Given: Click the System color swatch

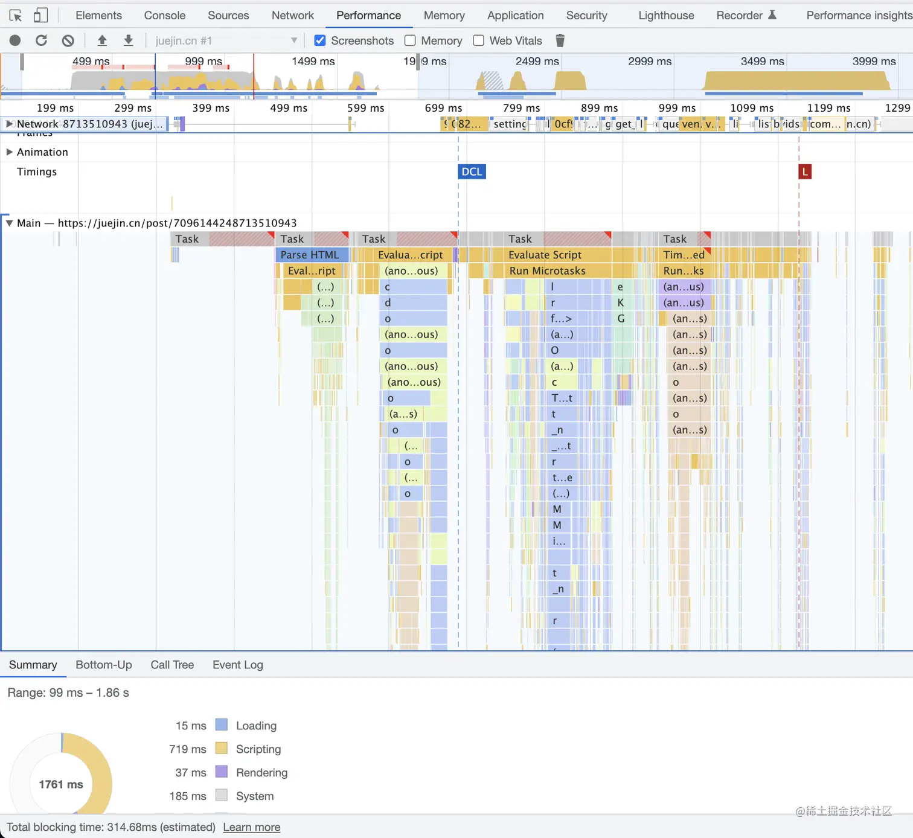Looking at the screenshot, I should (x=222, y=796).
